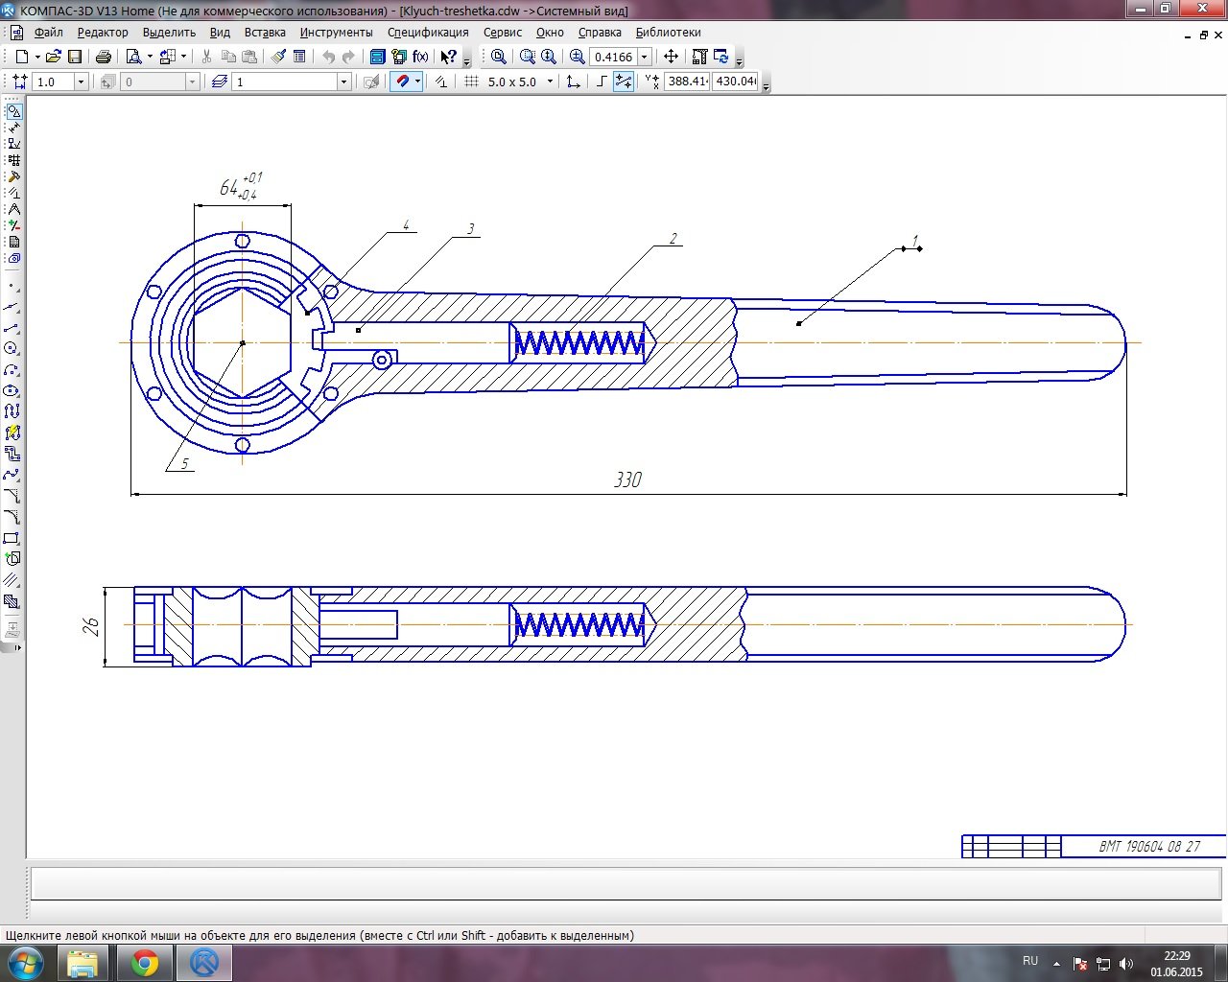The width and height of the screenshot is (1228, 982).
Task: Open the Инструменты menu
Action: click(336, 33)
